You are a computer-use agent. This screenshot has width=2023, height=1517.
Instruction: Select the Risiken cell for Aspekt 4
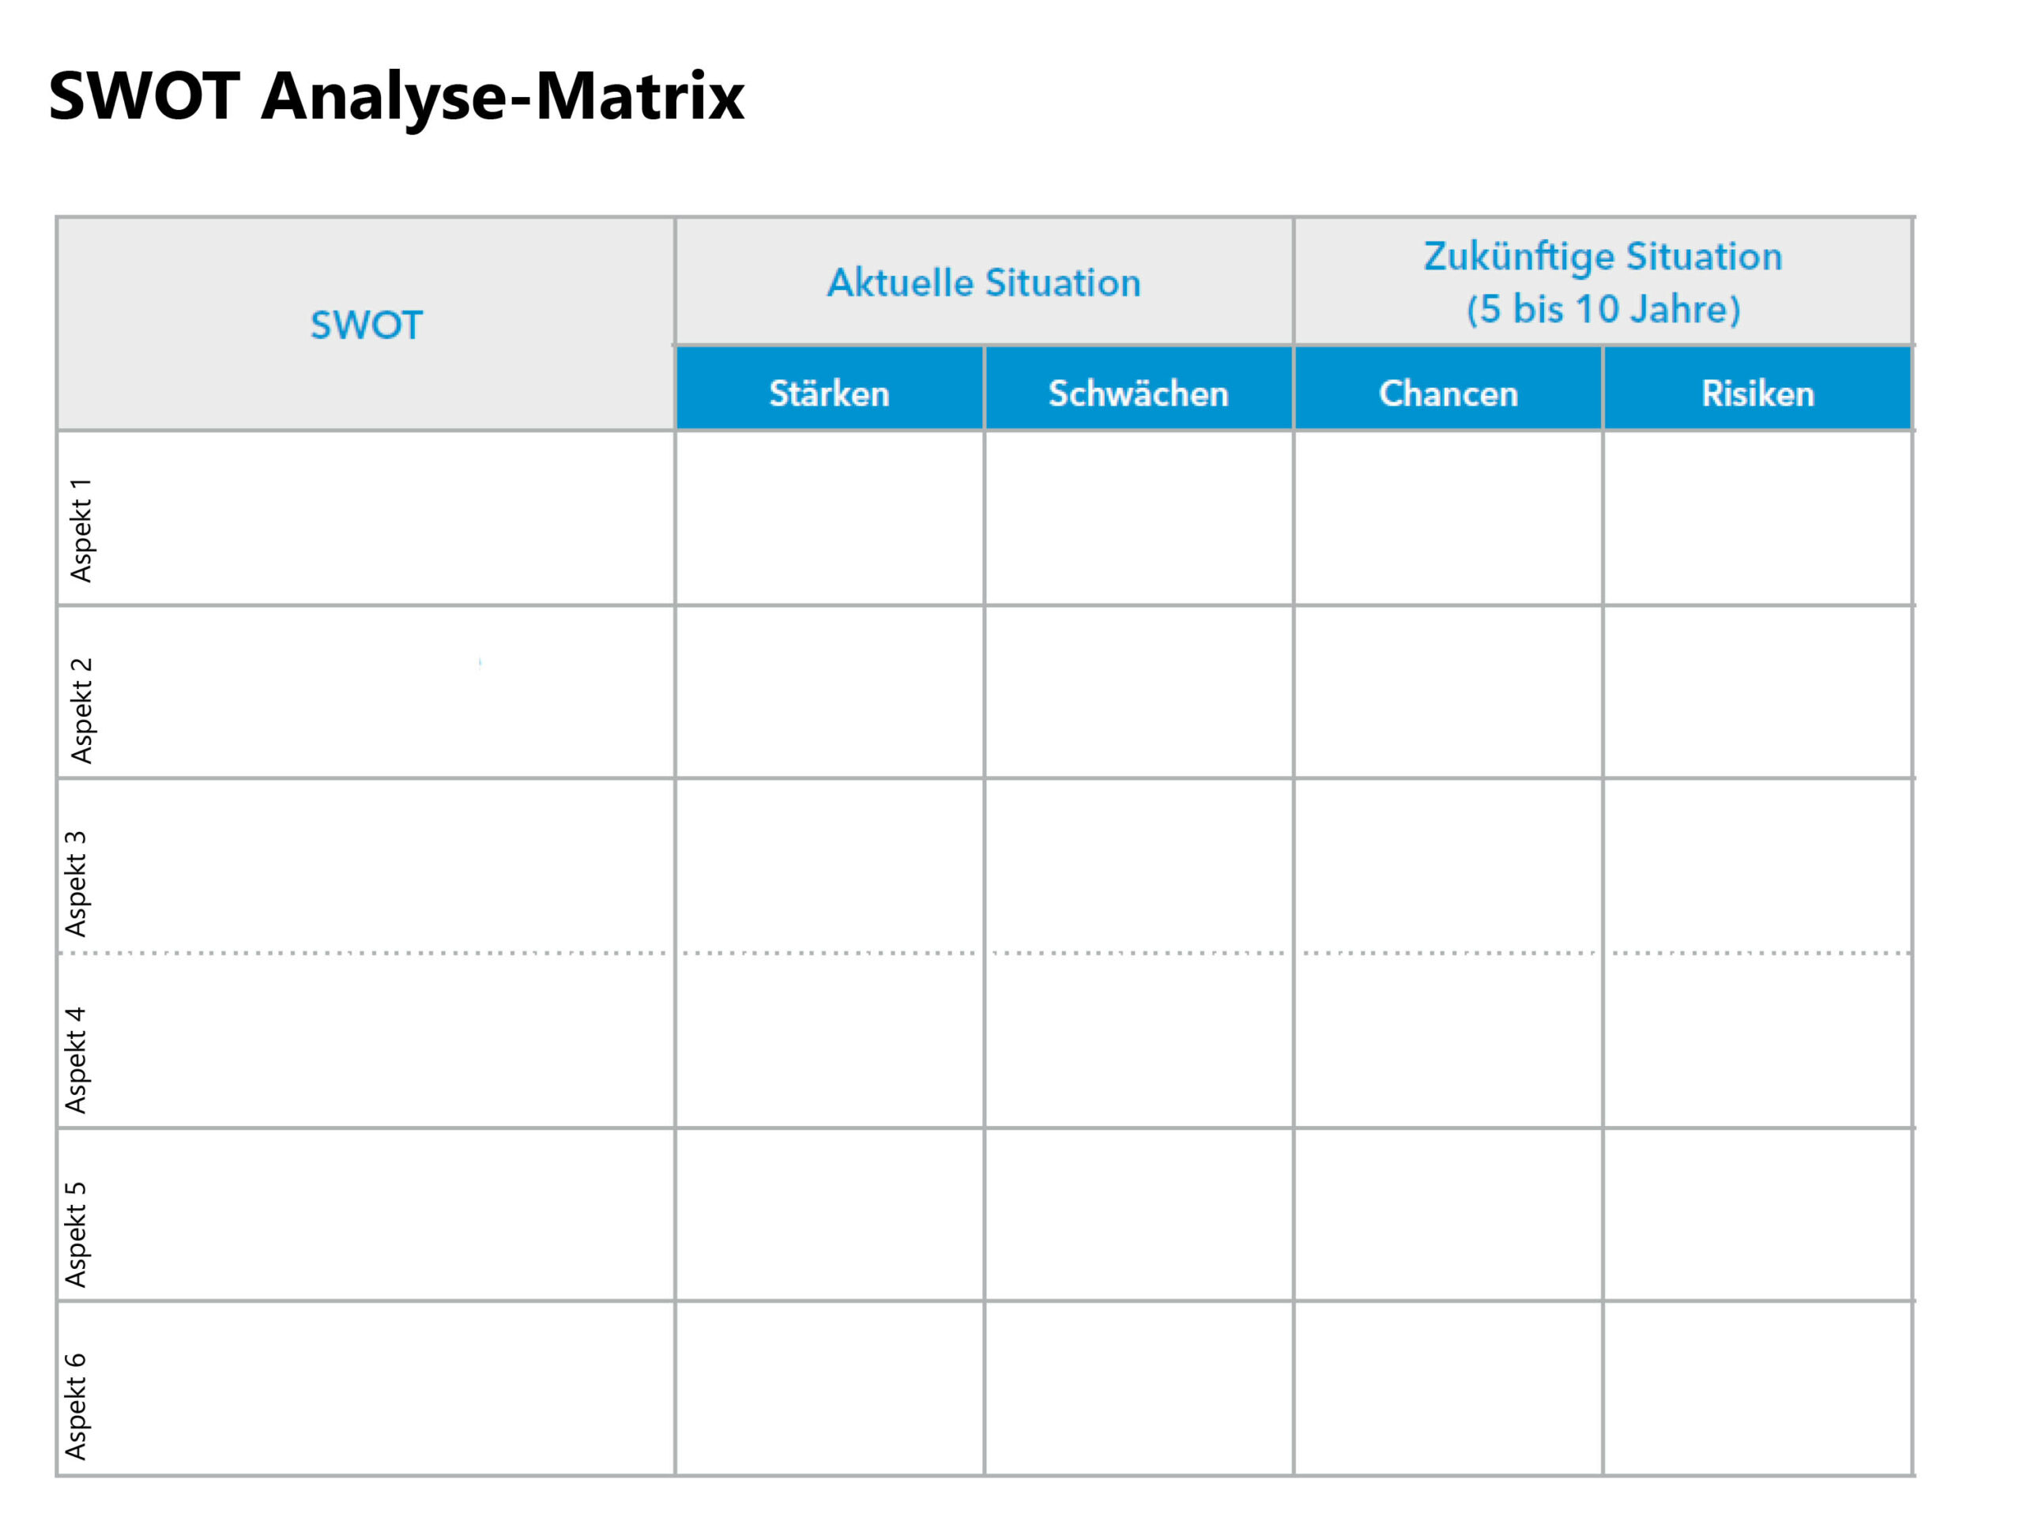click(x=1757, y=1041)
